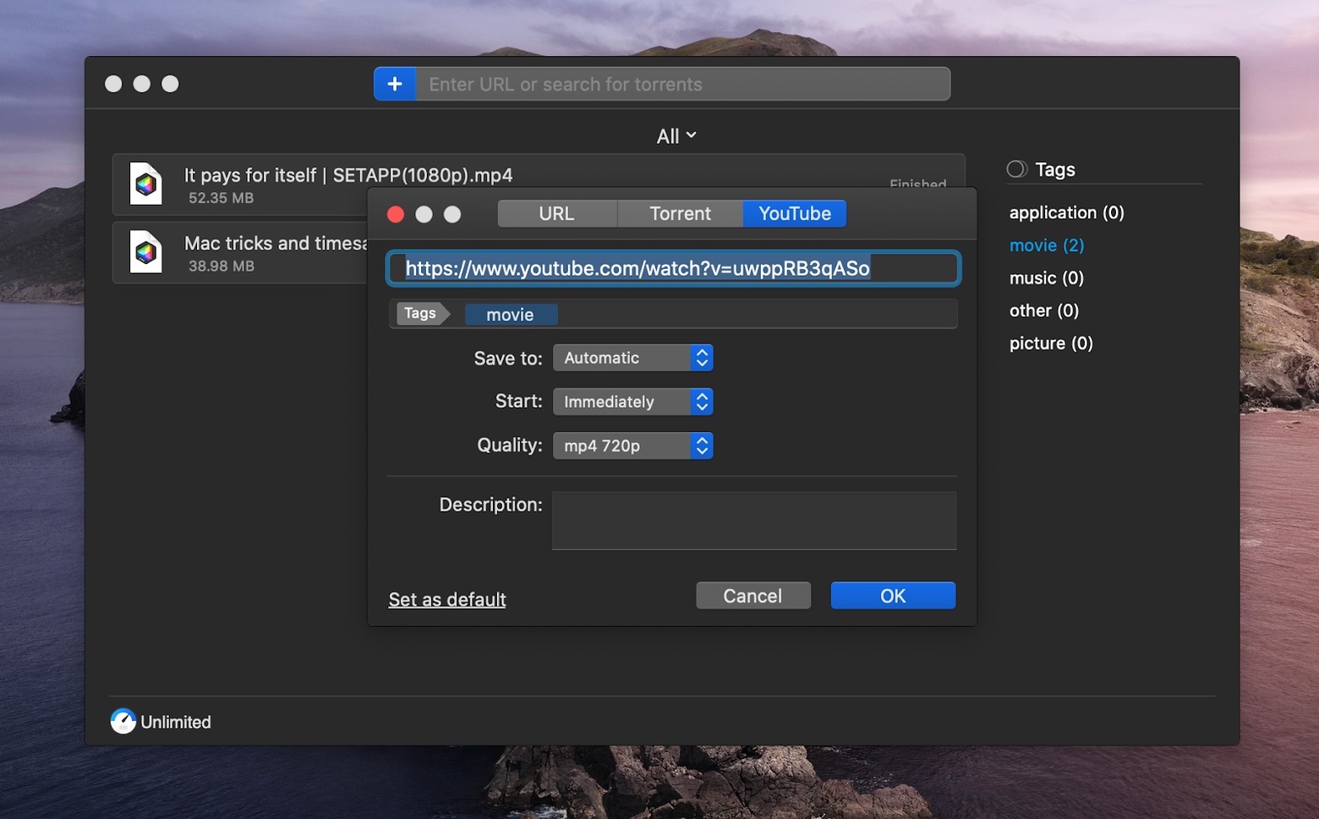Open the Save to Automatic dropdown
The height and width of the screenshot is (819, 1319).
coord(633,358)
